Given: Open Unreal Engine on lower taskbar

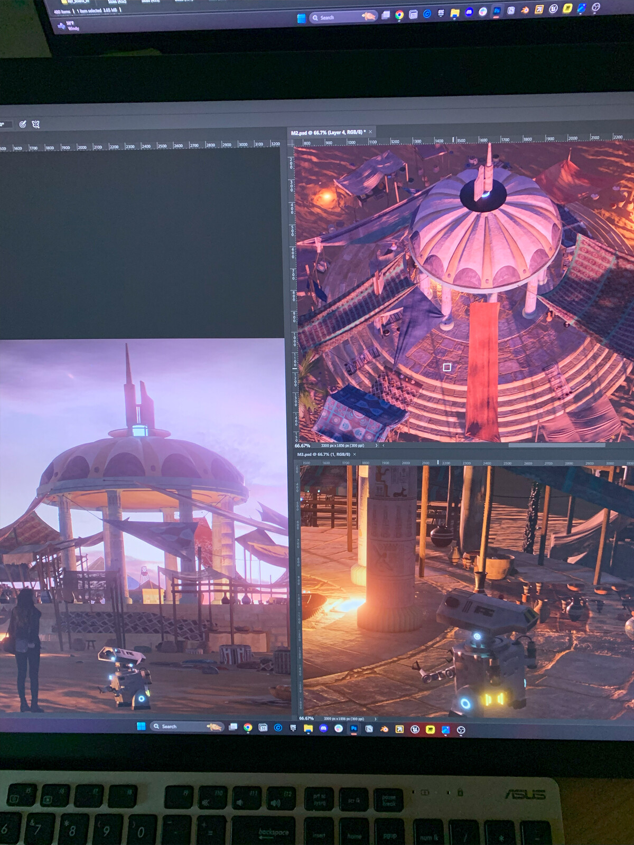Looking at the screenshot, I should (415, 729).
